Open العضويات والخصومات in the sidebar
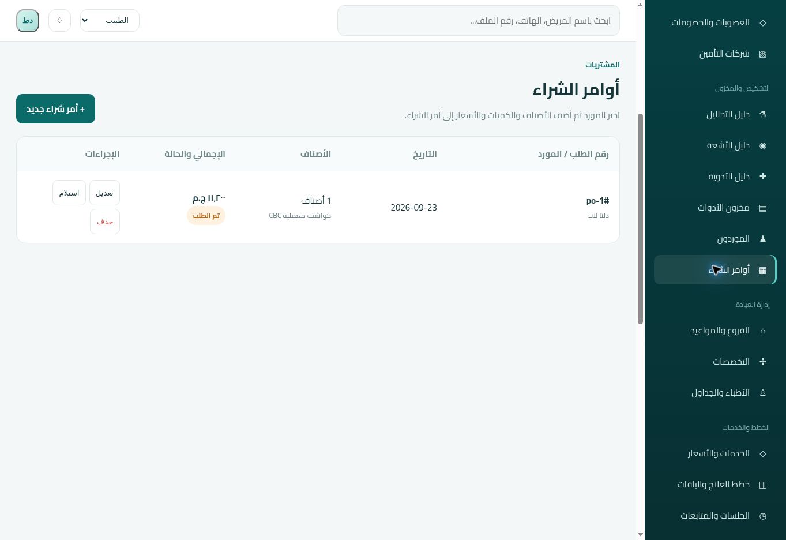786x540 pixels. pyautogui.click(x=715, y=22)
